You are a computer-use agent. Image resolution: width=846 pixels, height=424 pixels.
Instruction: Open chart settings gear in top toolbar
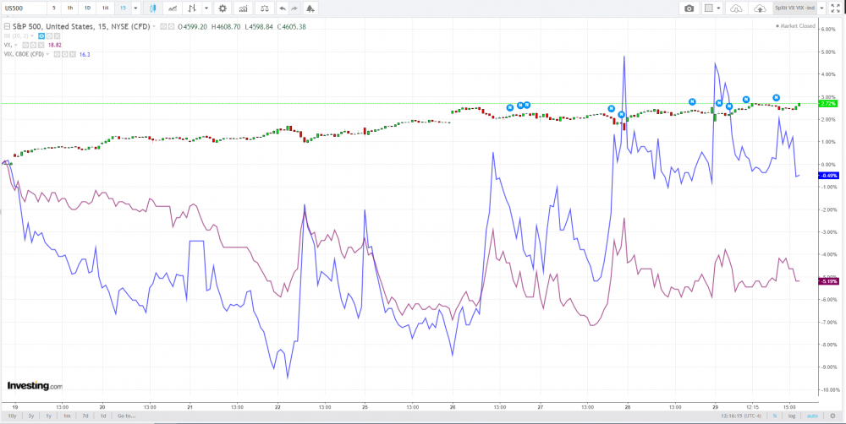[222, 8]
